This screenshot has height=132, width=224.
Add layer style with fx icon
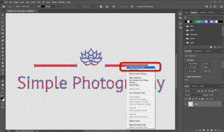tap(200, 130)
